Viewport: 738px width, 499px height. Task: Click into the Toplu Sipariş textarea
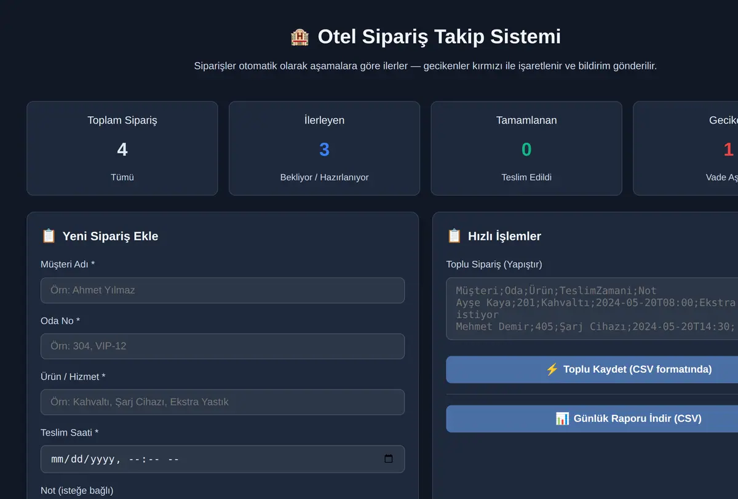coord(592,309)
